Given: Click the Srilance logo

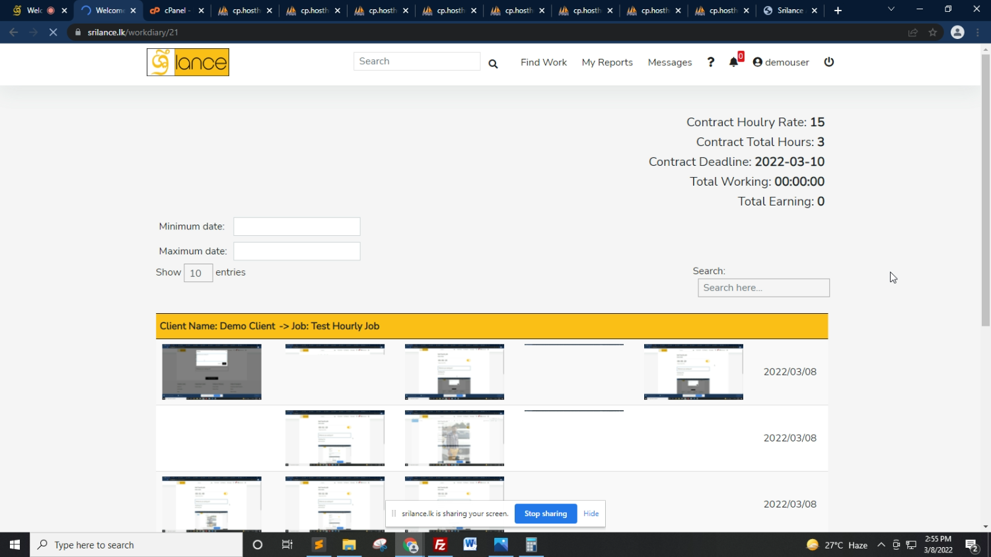Looking at the screenshot, I should pos(188,62).
